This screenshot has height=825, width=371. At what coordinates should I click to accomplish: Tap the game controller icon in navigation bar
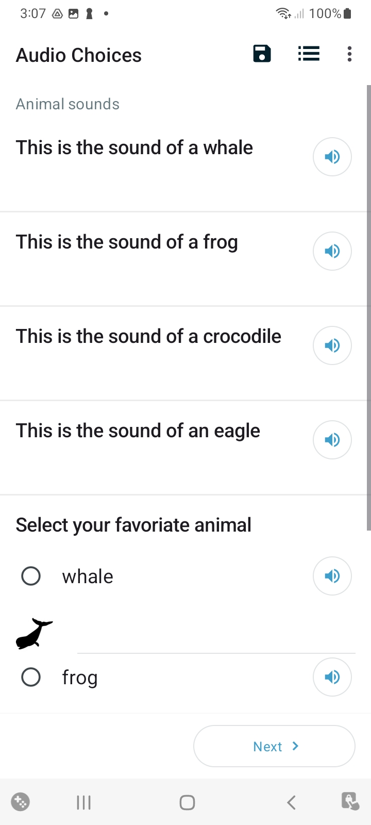[x=21, y=802]
